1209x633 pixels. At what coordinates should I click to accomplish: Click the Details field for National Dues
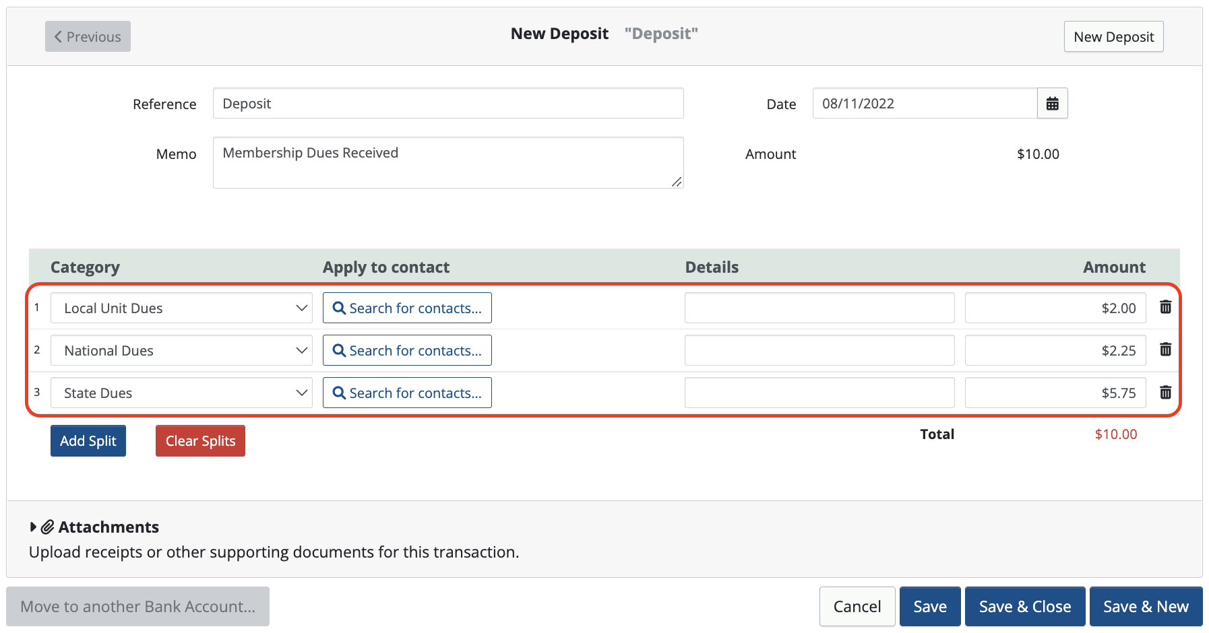click(819, 350)
